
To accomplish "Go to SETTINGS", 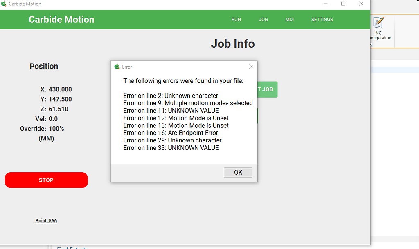I will click(322, 20).
